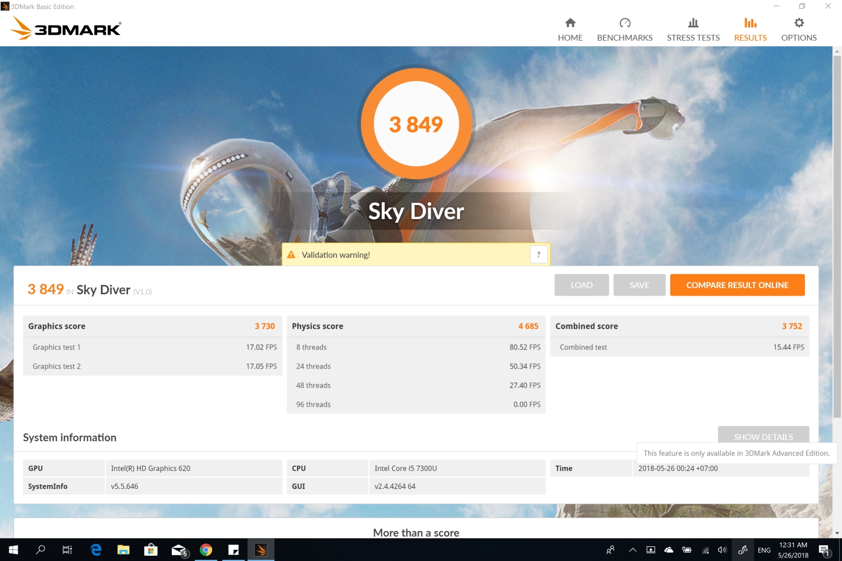Click the LOAD button
The image size is (842, 561).
click(581, 285)
